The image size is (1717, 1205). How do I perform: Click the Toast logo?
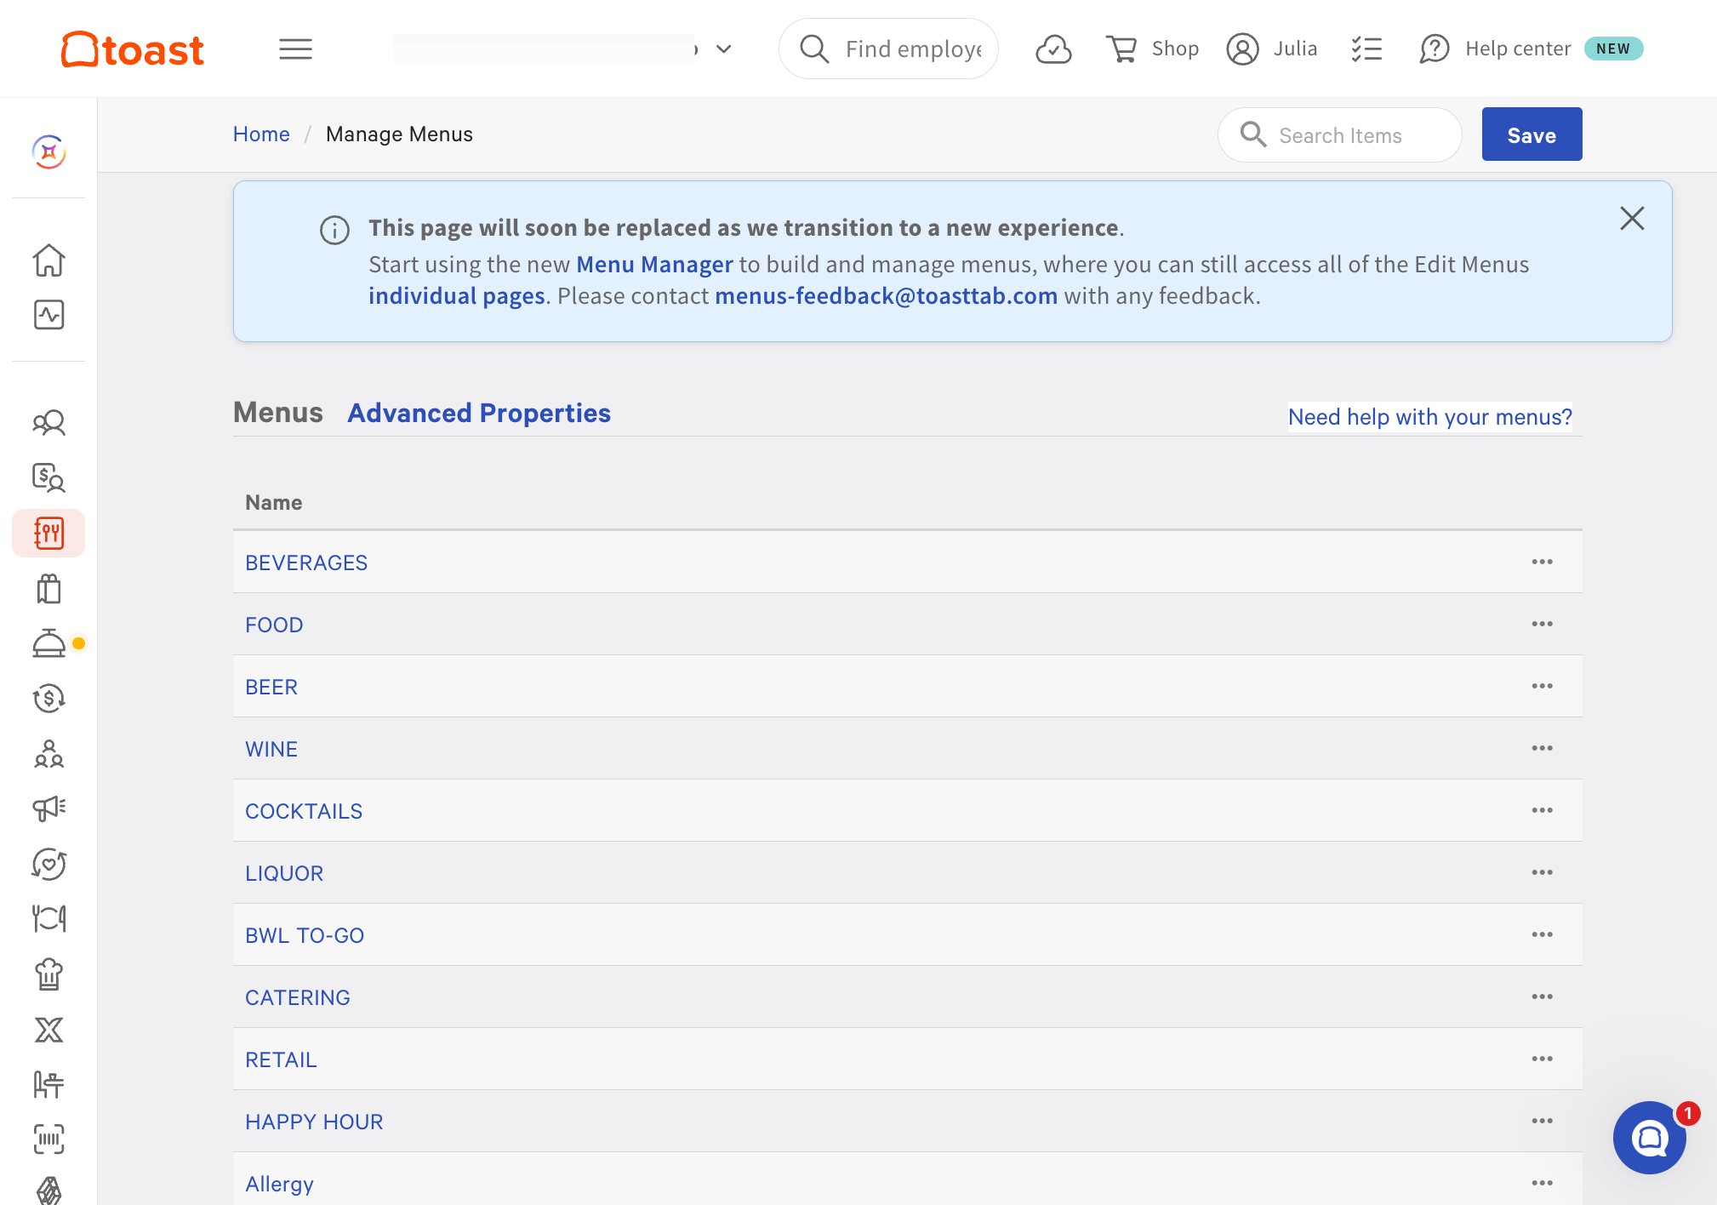[x=133, y=49]
